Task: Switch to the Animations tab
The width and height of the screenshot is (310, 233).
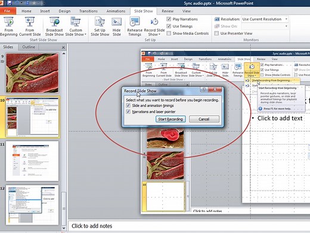Action: (116, 11)
